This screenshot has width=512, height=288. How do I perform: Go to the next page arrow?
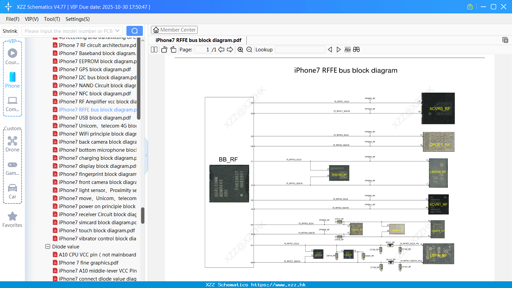(230, 50)
